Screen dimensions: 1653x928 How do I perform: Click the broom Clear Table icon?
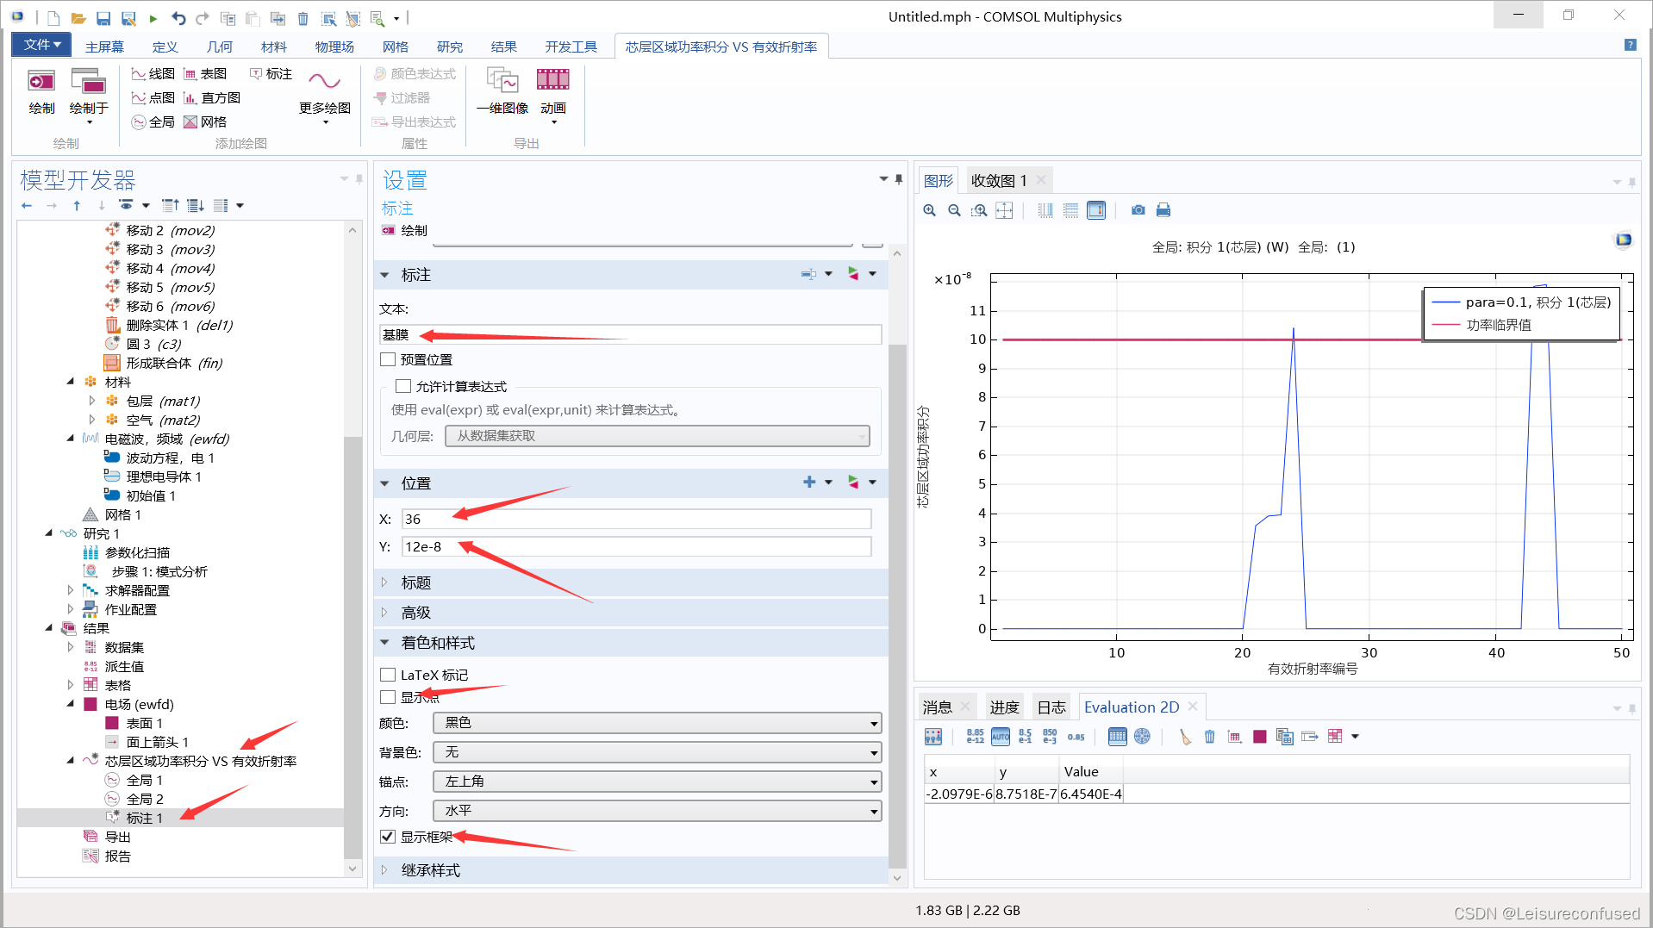(x=1185, y=737)
